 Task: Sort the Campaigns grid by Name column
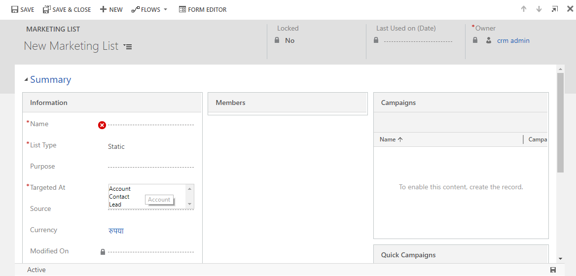tap(391, 139)
